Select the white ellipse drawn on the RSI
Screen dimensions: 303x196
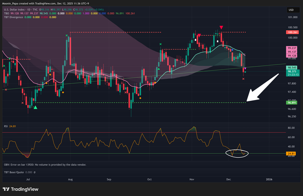(x=237, y=153)
